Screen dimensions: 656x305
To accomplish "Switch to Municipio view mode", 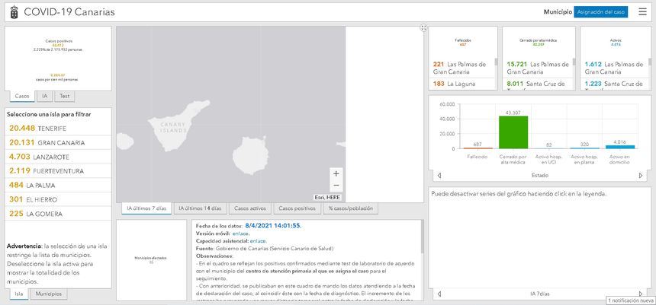I will [557, 12].
